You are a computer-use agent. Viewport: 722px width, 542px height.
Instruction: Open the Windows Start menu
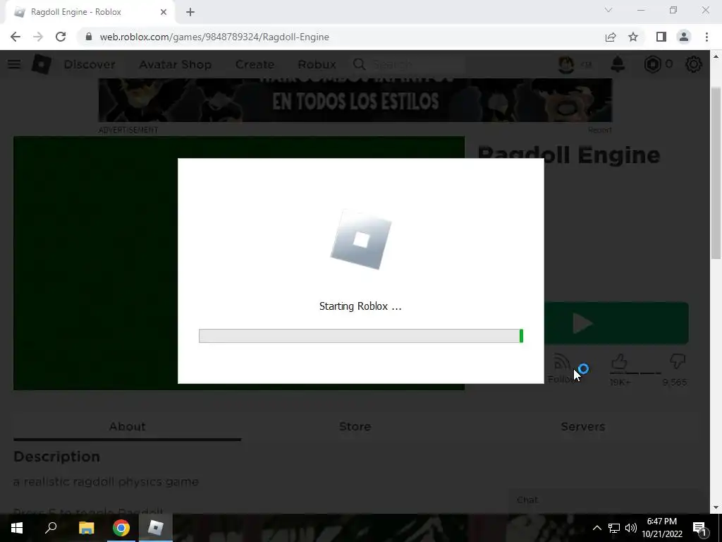17,528
